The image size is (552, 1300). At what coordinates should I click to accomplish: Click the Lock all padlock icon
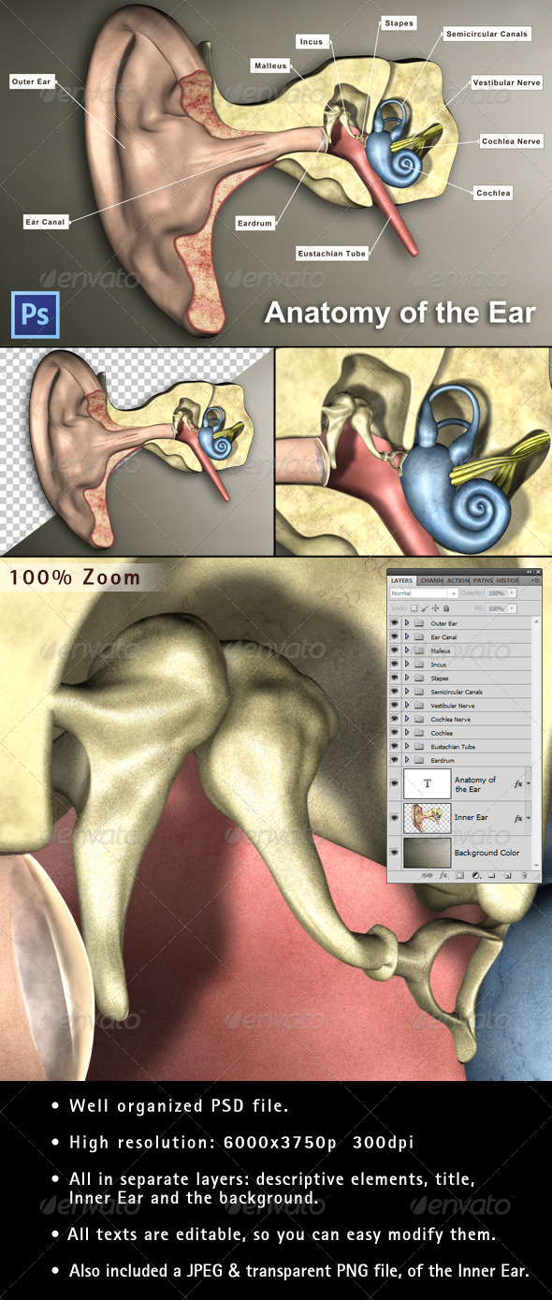click(x=446, y=608)
